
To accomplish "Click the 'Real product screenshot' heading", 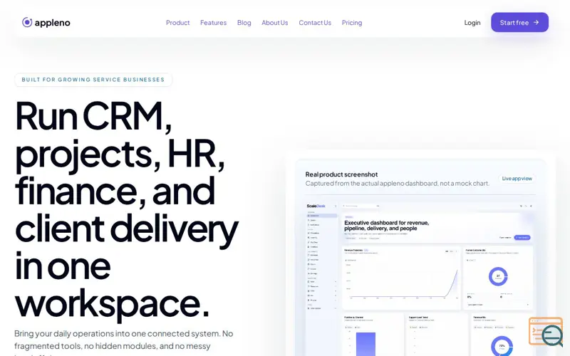I will (x=341, y=174).
